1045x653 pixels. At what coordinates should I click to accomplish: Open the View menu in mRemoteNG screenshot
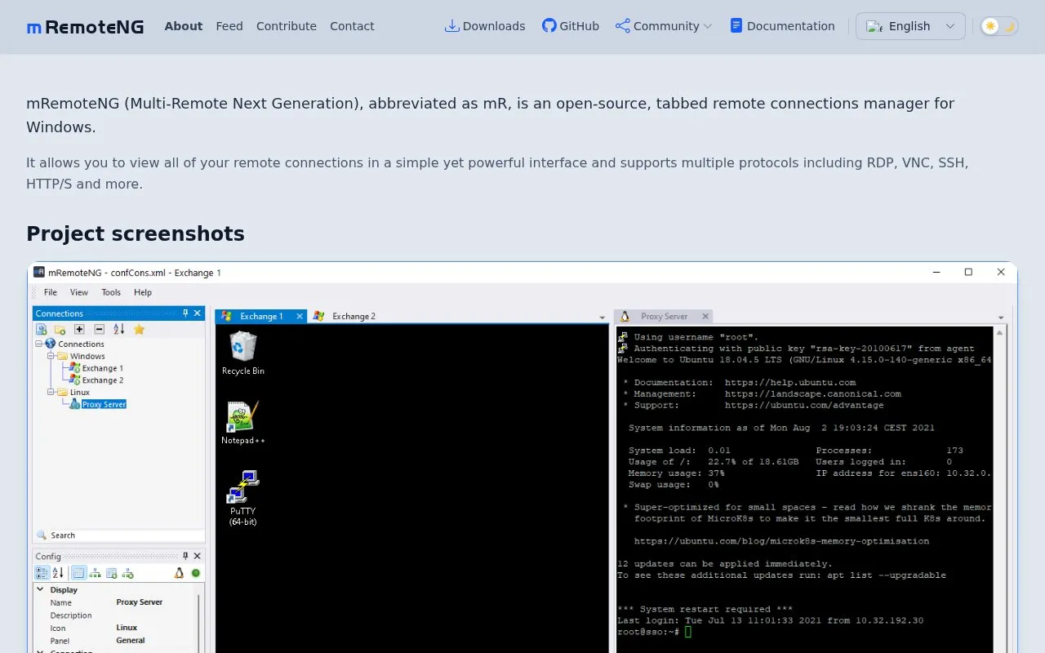click(x=79, y=292)
